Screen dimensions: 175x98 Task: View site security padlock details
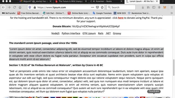[35, 7]
